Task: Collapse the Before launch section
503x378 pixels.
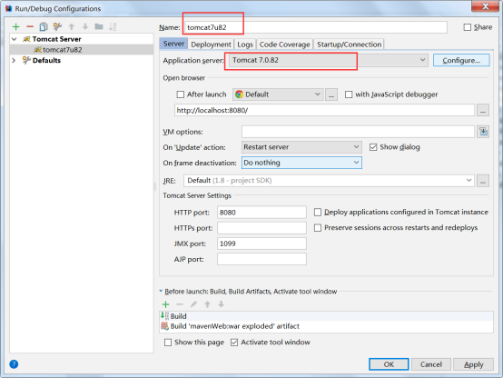Action: click(x=161, y=292)
